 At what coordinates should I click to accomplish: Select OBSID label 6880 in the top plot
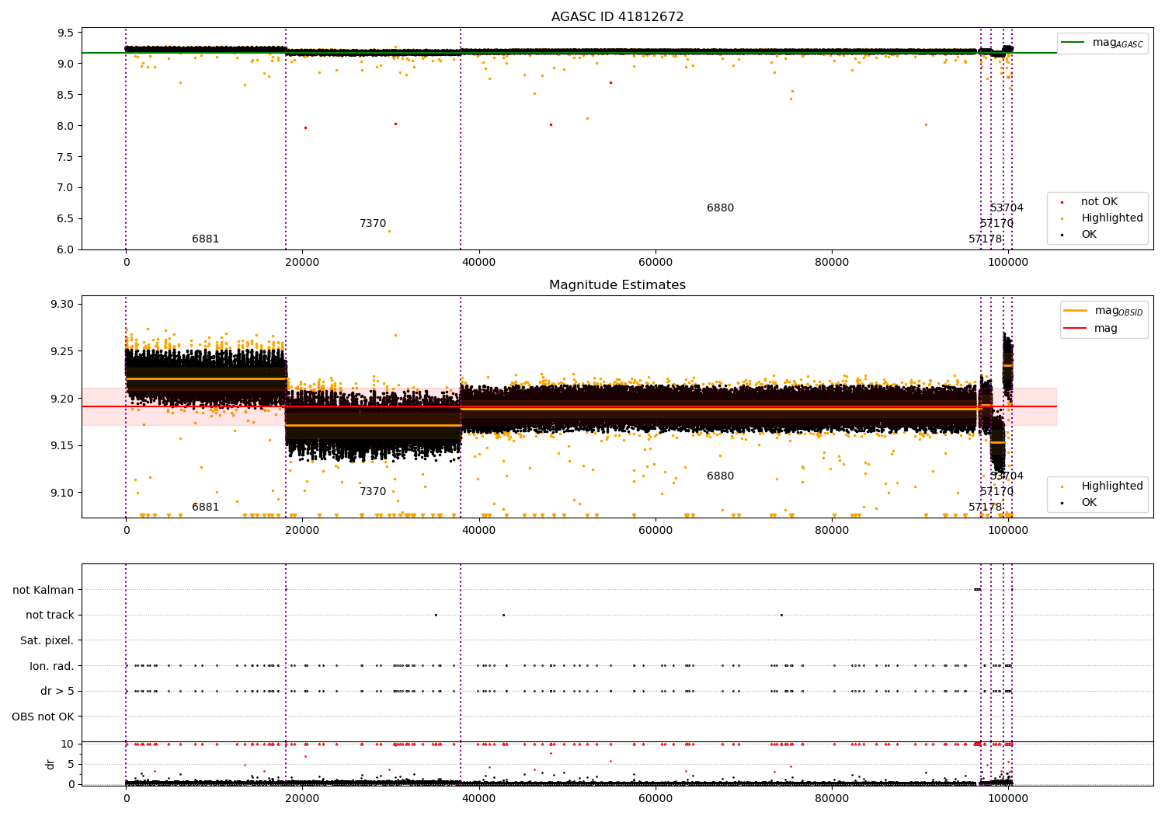point(720,208)
